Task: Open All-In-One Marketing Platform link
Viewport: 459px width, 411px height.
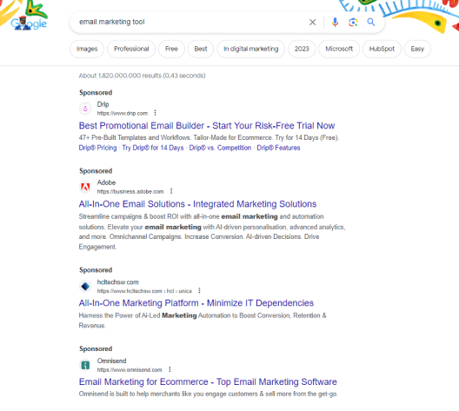Action: click(196, 303)
